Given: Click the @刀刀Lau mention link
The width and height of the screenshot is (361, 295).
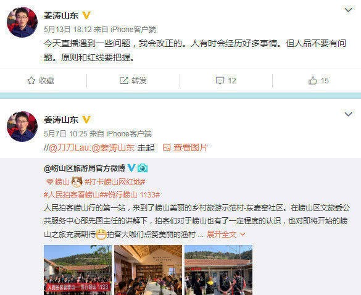Looking at the screenshot, I should tap(67, 147).
